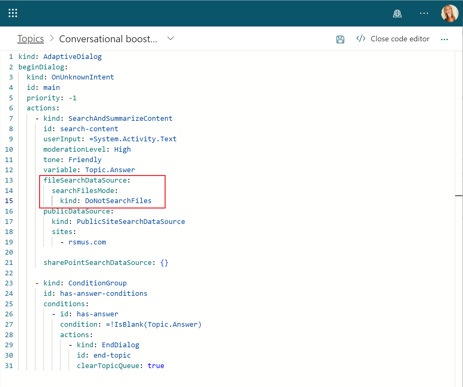463x387 pixels.
Task: Click Close code editor button
Action: 393,39
